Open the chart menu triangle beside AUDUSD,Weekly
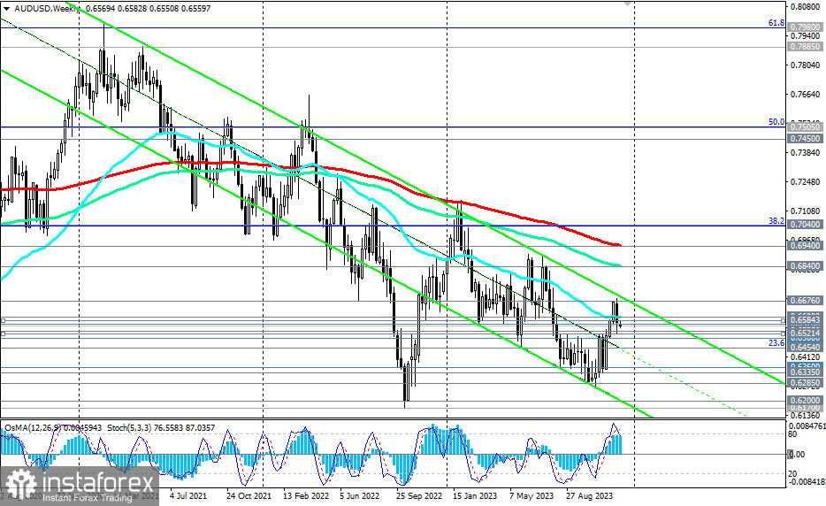This screenshot has height=506, width=826. (6, 9)
